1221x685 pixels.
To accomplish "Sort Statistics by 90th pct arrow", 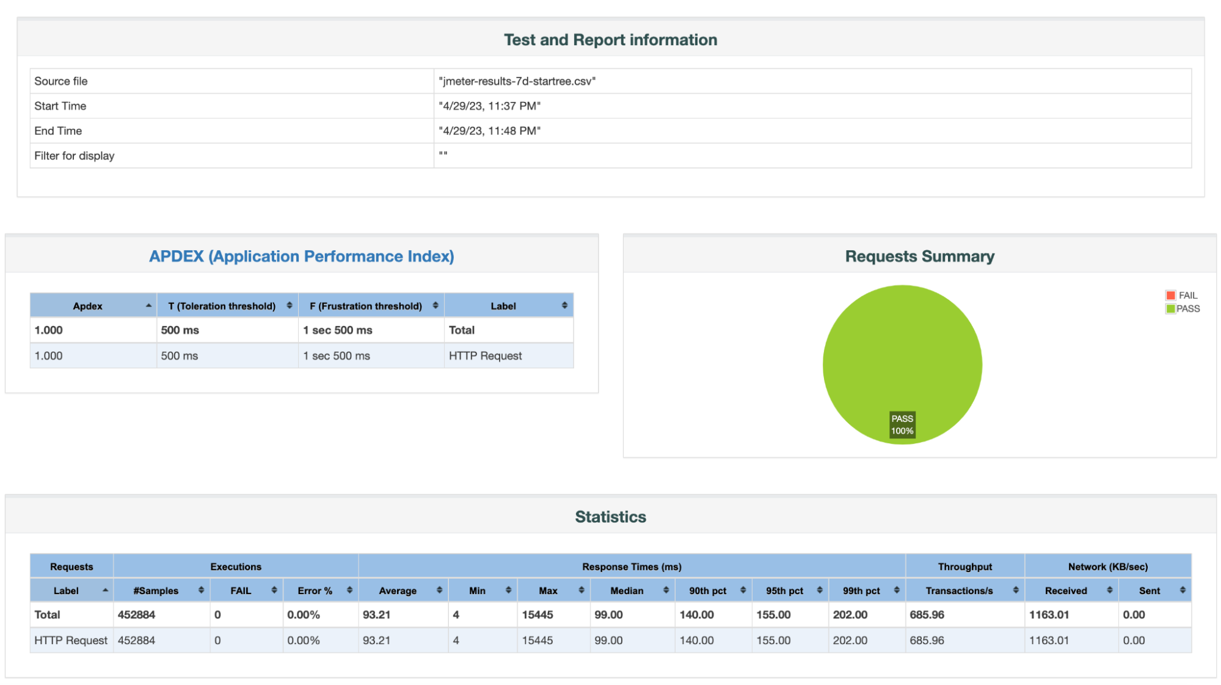I will 743,590.
